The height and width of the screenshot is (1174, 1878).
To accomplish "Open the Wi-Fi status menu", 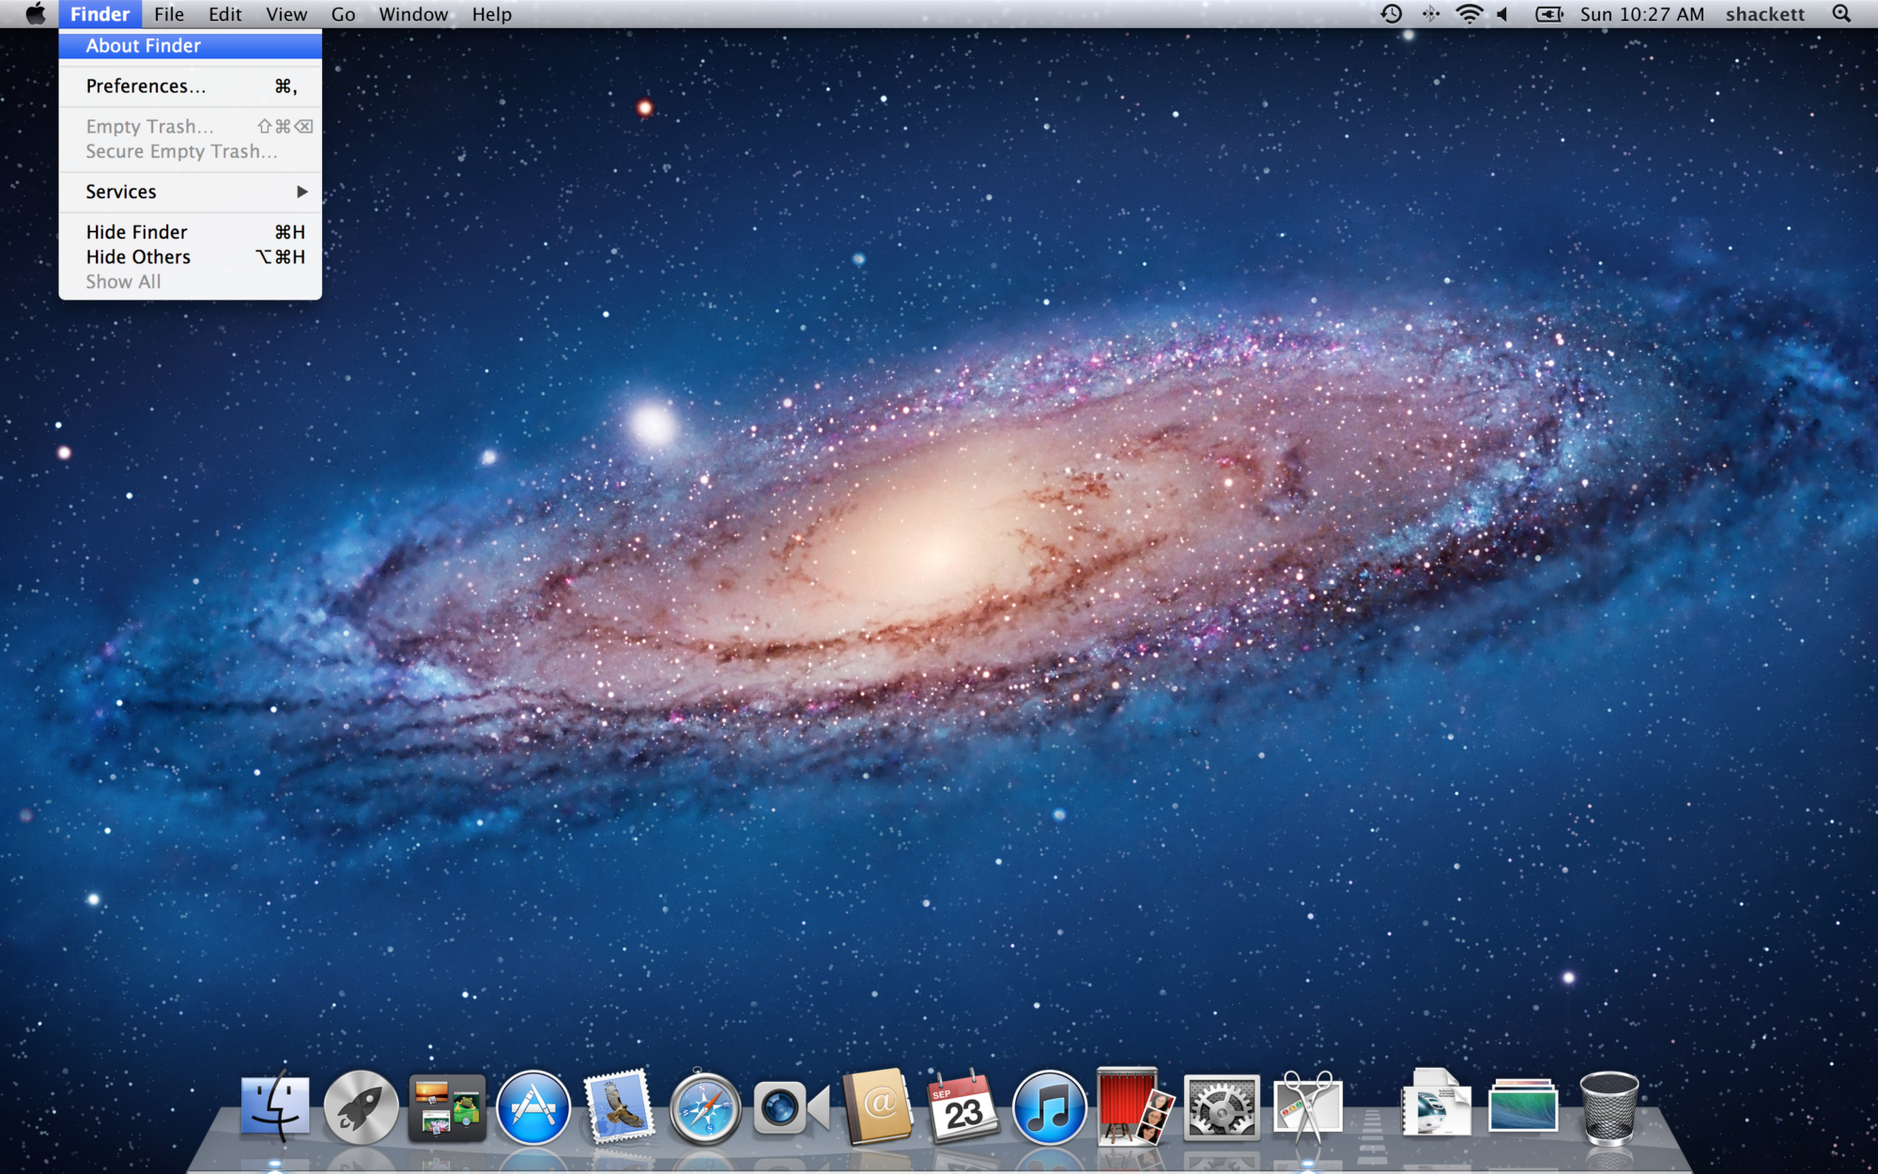I will pos(1469,14).
